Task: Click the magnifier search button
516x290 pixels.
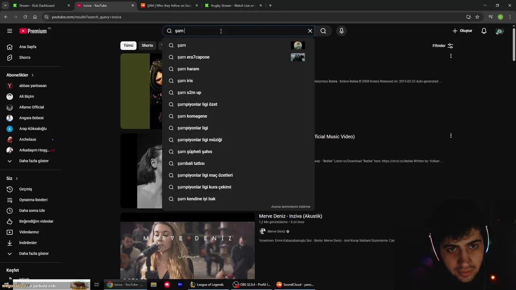Action: (323, 31)
